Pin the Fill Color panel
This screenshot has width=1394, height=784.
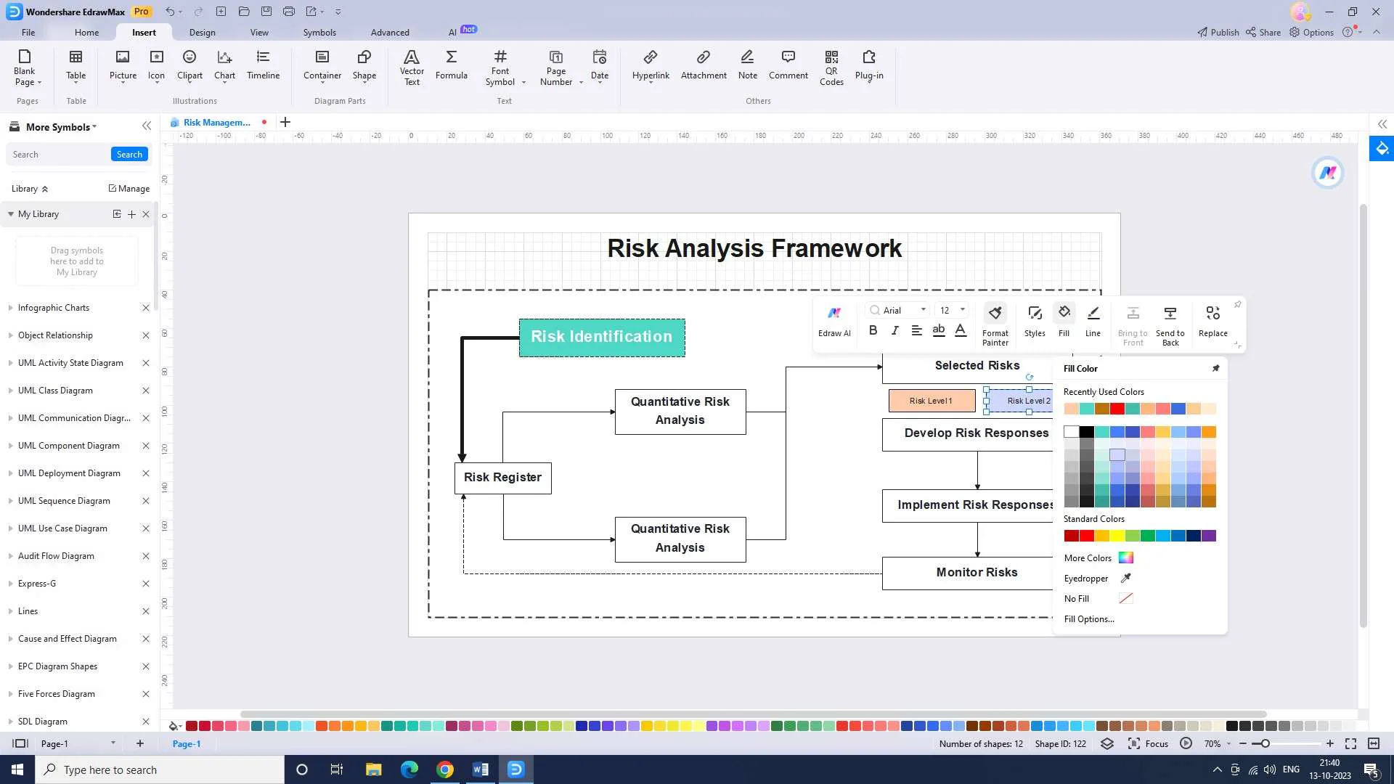coord(1215,369)
